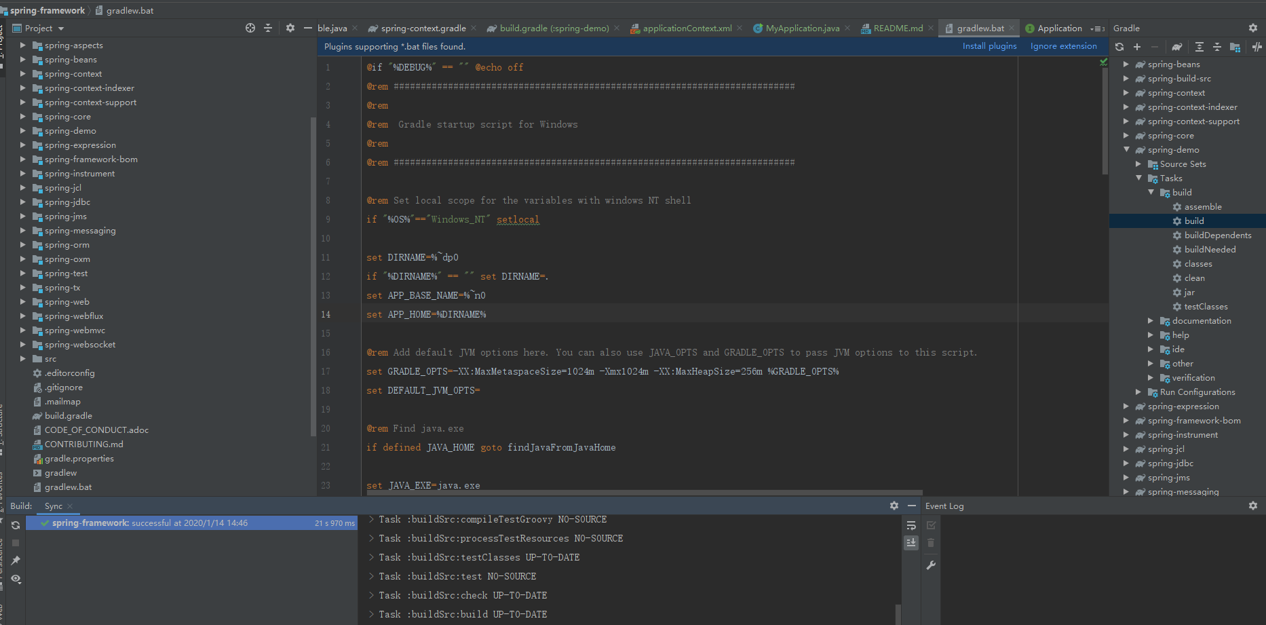
Task: Expand the spring-aspects folder in the Project tree
Action: click(23, 45)
